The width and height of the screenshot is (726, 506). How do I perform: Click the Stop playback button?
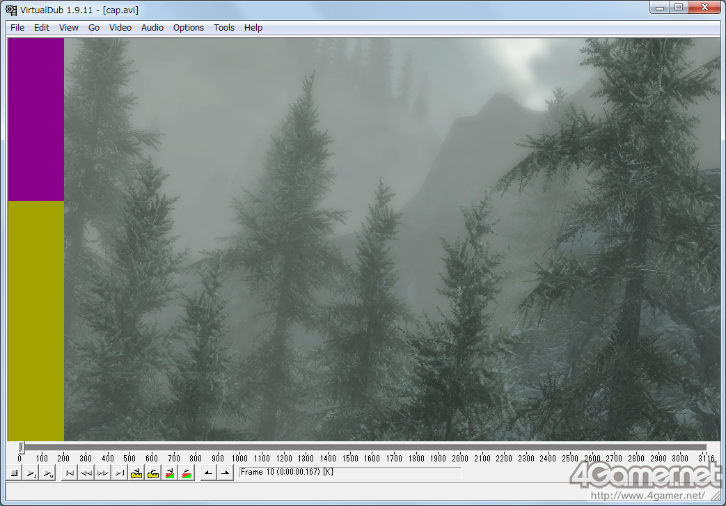pyautogui.click(x=15, y=473)
